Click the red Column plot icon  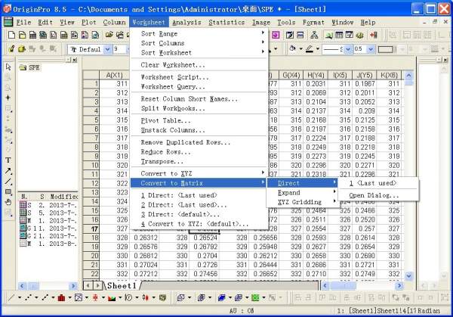pyautogui.click(x=61, y=297)
